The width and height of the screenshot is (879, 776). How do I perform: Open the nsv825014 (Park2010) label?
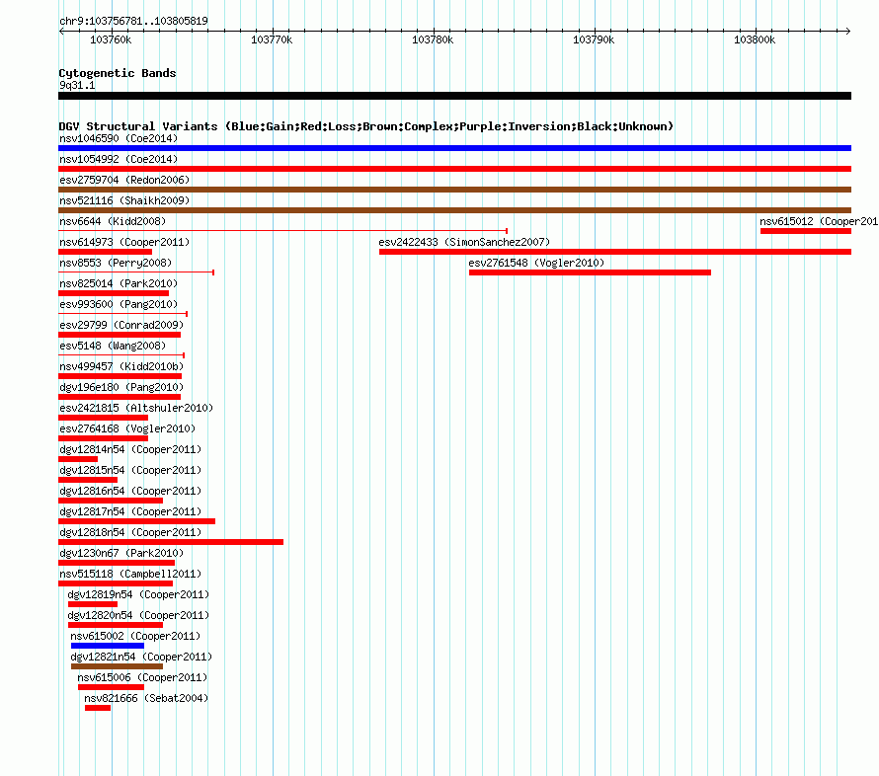[x=119, y=283]
